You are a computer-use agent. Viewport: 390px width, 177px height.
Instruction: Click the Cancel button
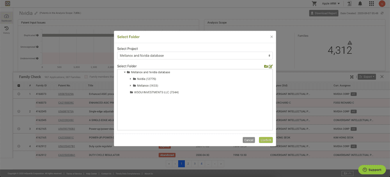[249, 140]
